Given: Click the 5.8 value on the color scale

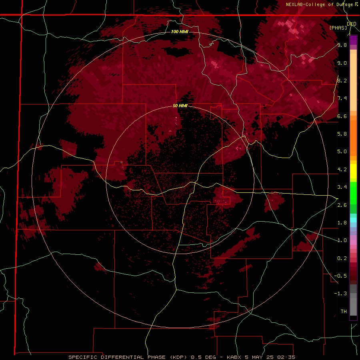Looking at the screenshot, I should click(342, 134).
